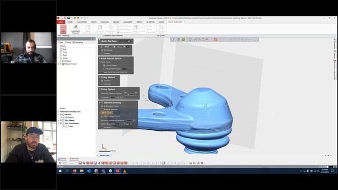Collapse the Fitting Options section
This screenshot has height=190, width=338.
point(100,89)
